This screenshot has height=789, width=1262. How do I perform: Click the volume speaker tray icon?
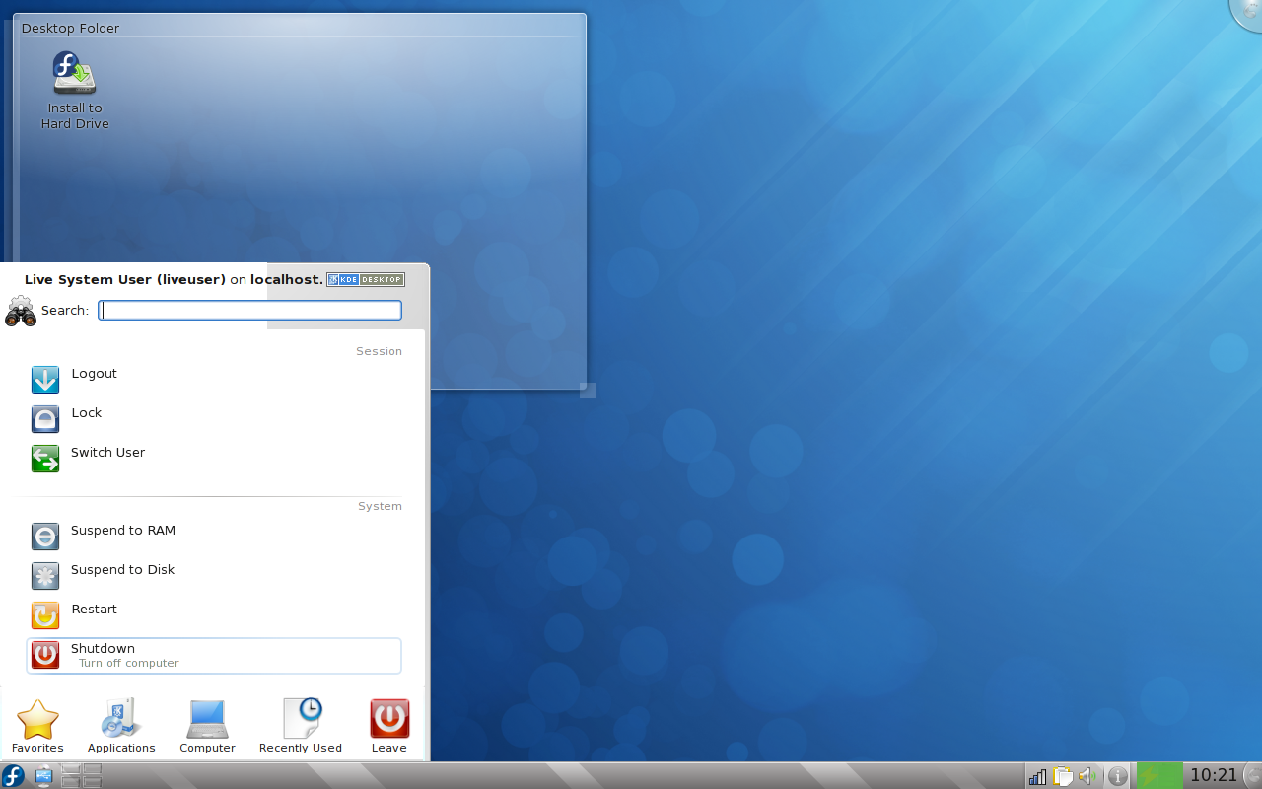pos(1087,776)
